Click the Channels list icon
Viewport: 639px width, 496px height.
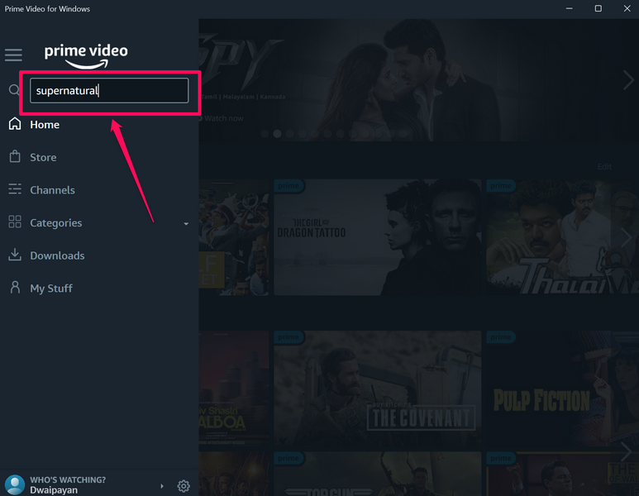(15, 189)
